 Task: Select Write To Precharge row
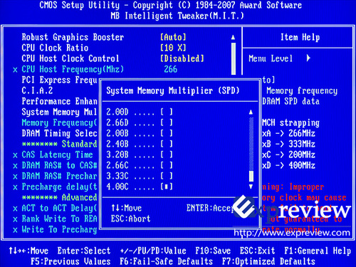[55, 229]
